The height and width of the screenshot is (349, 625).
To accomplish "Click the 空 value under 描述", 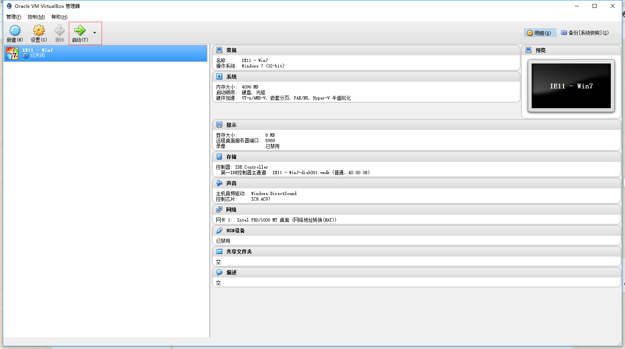I will click(x=218, y=283).
